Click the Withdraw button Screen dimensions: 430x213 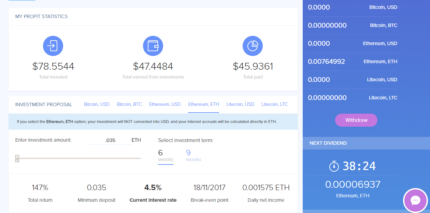356,120
